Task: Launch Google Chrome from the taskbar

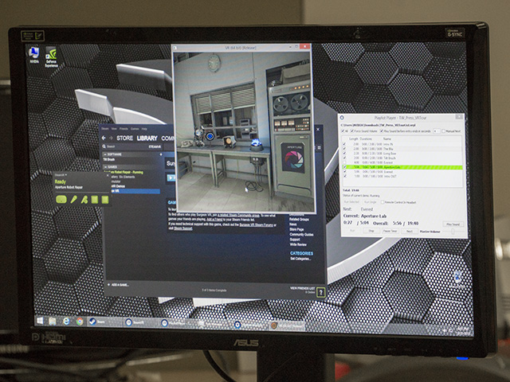Action: coord(80,322)
